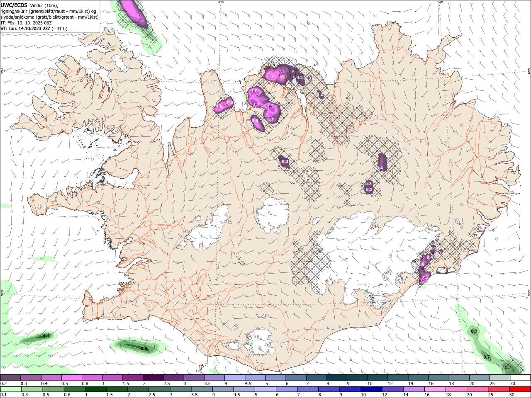Choose the upper scale swatch between 1.5 and 2
Viewport: 531px width, 398px height.
[133, 378]
